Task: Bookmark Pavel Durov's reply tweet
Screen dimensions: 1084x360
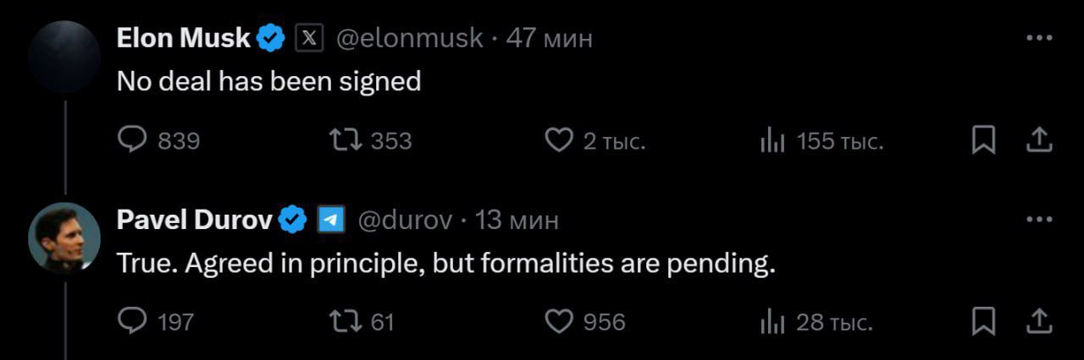Action: [x=982, y=321]
